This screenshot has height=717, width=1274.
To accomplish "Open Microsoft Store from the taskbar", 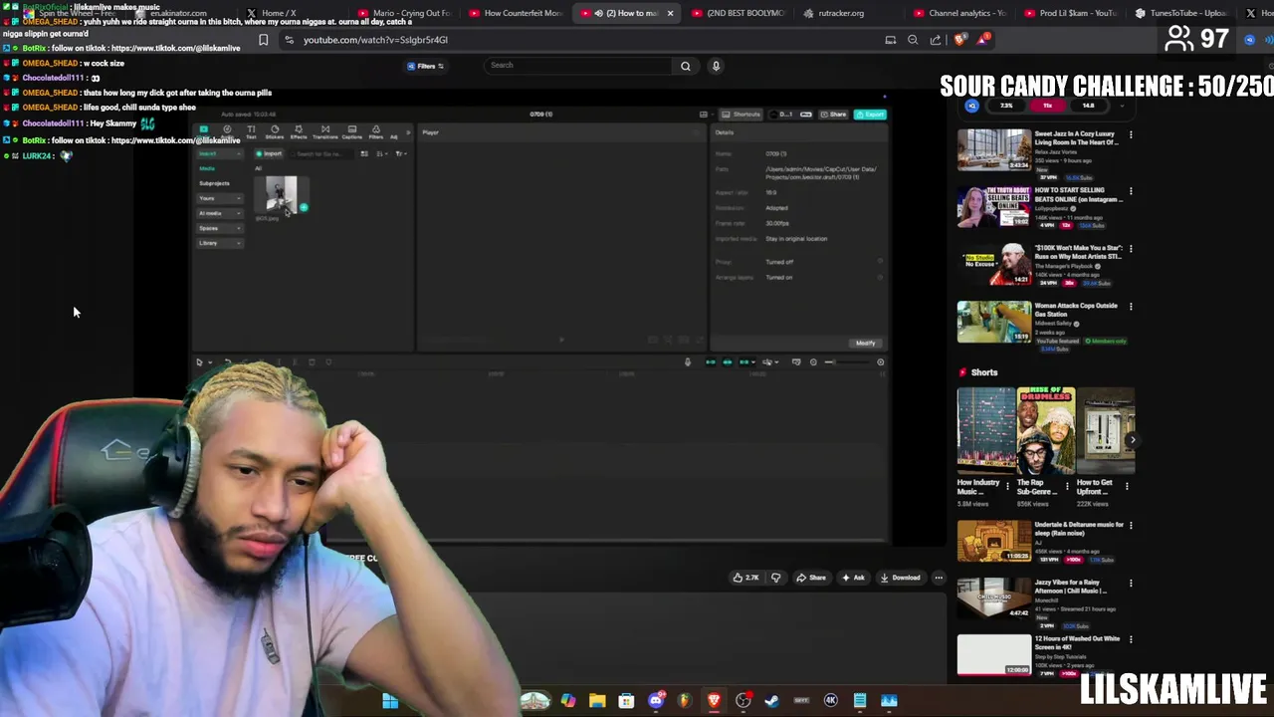I will click(x=626, y=701).
